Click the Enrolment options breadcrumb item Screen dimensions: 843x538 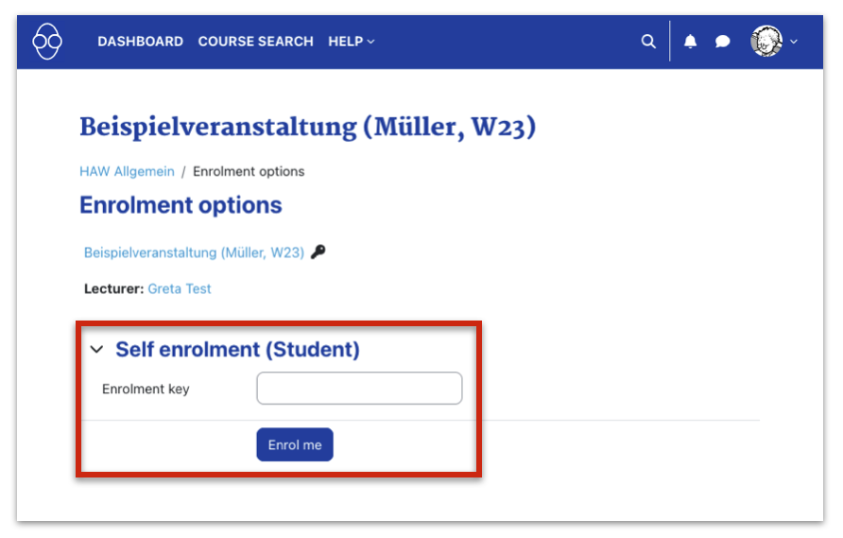click(x=249, y=171)
